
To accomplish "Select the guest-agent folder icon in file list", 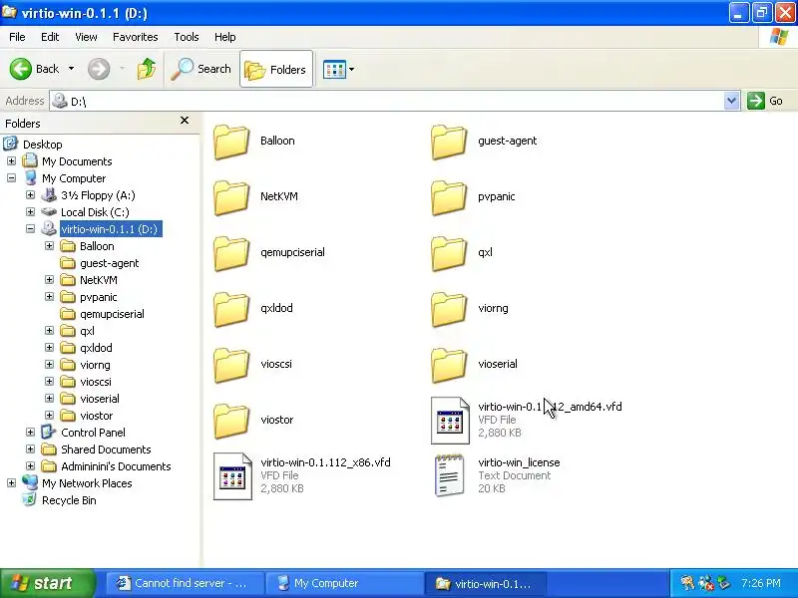I will (x=449, y=142).
